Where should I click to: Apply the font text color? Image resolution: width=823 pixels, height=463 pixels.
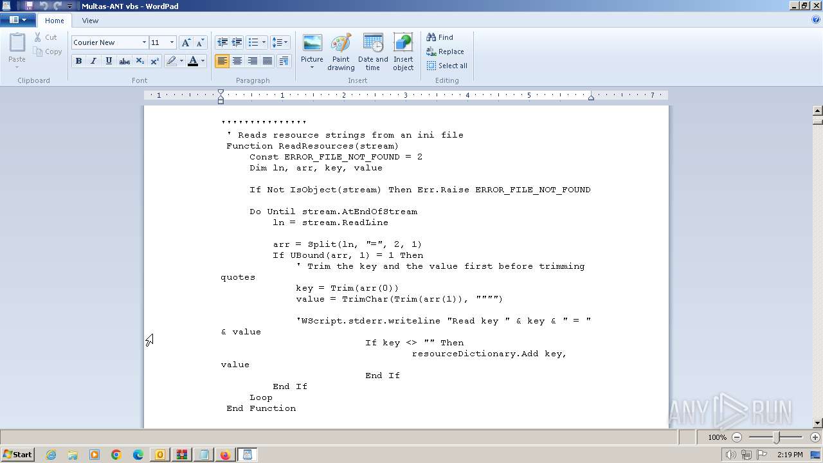coord(192,61)
